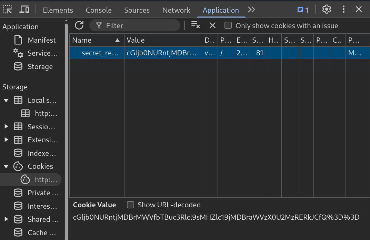Expand the Session storage tree
The height and width of the screenshot is (240, 370).
tap(6, 127)
